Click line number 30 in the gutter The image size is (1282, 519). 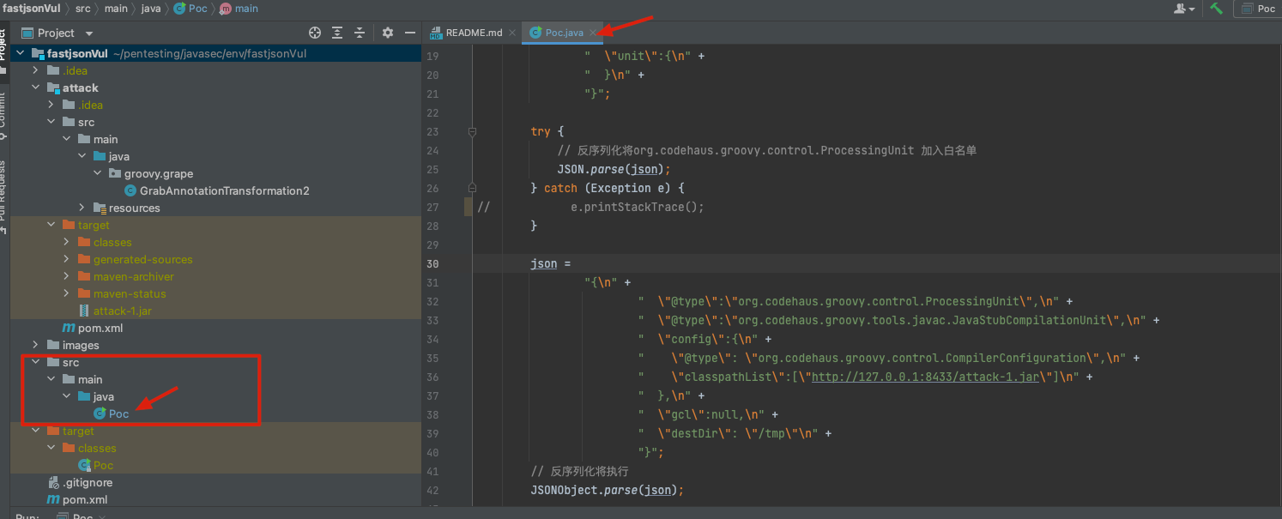pos(432,263)
